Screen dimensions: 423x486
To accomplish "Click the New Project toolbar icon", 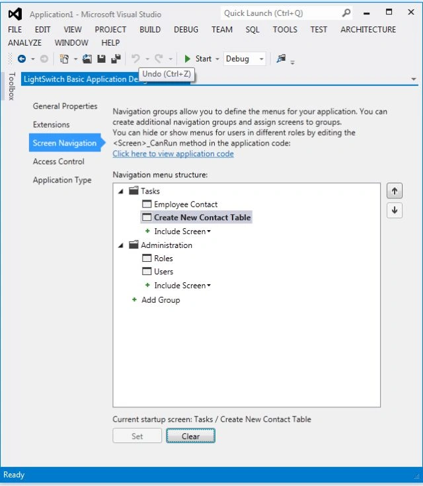I will (x=64, y=59).
